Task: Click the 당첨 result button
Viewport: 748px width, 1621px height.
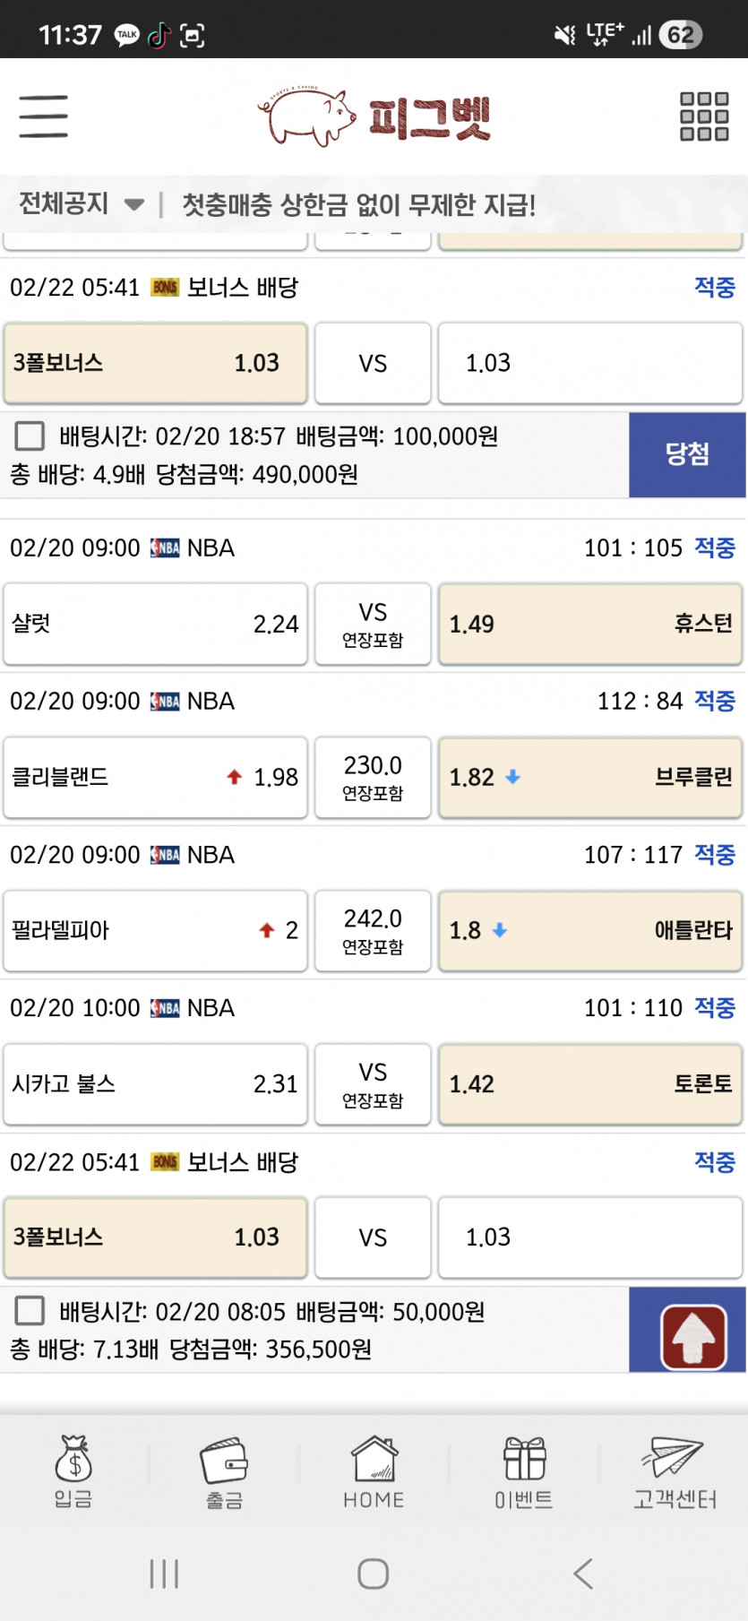Action: click(687, 454)
